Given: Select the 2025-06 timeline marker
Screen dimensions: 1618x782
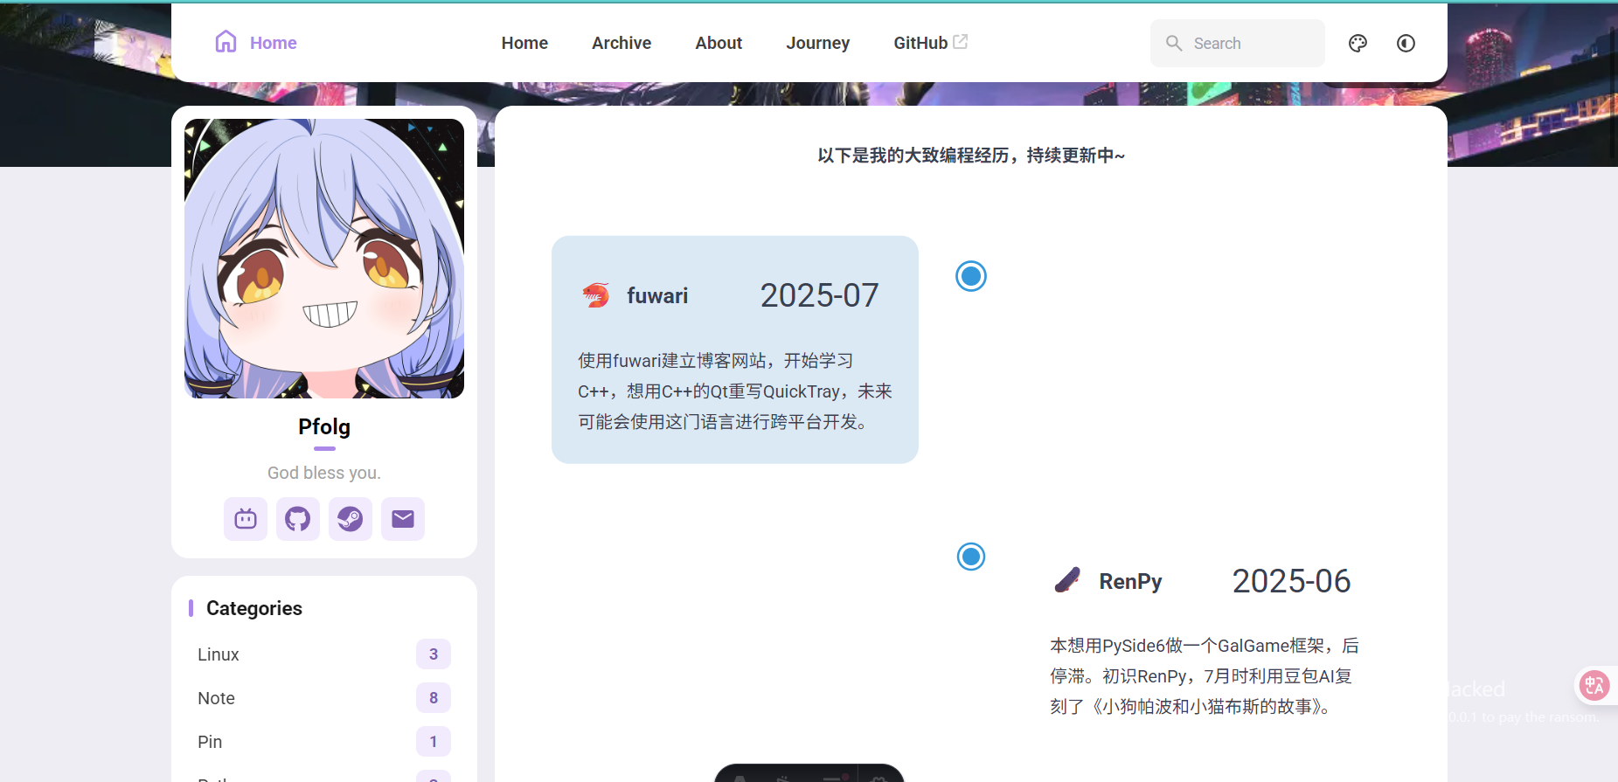Looking at the screenshot, I should click(x=971, y=557).
